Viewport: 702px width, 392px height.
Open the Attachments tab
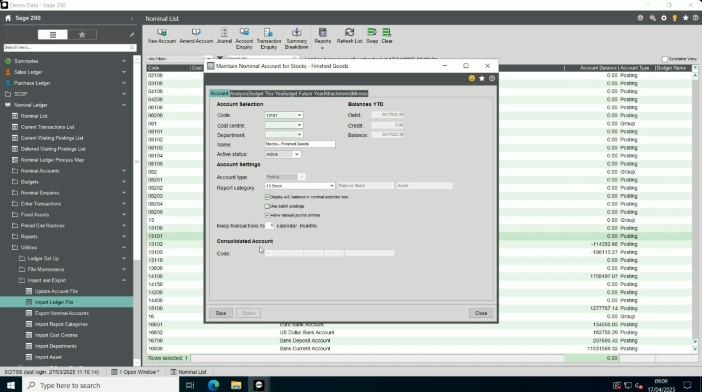tap(338, 94)
